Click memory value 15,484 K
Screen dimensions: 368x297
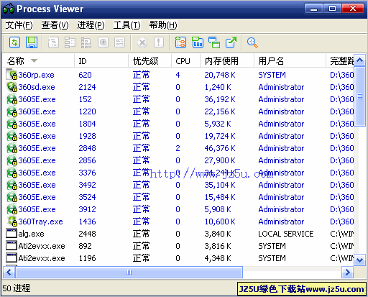pos(220,197)
